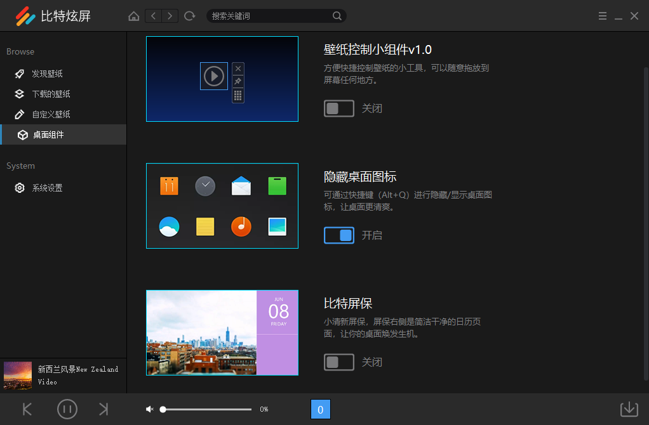Click the System section heading
The width and height of the screenshot is (649, 425).
21,166
